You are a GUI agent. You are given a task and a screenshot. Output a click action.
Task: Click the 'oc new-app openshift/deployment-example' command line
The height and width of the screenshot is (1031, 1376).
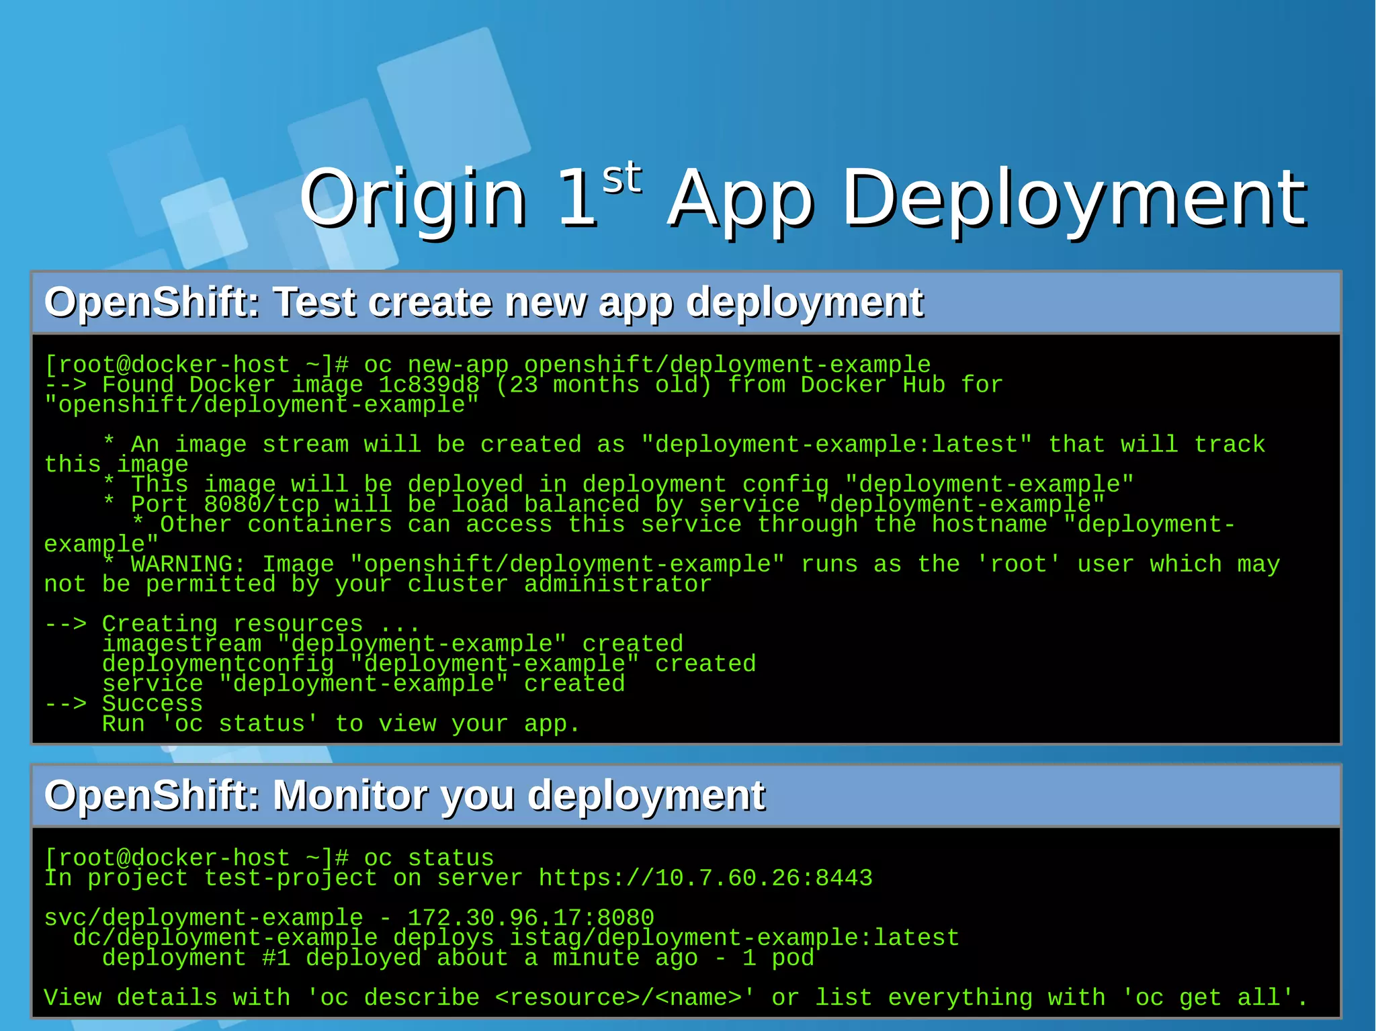click(488, 365)
